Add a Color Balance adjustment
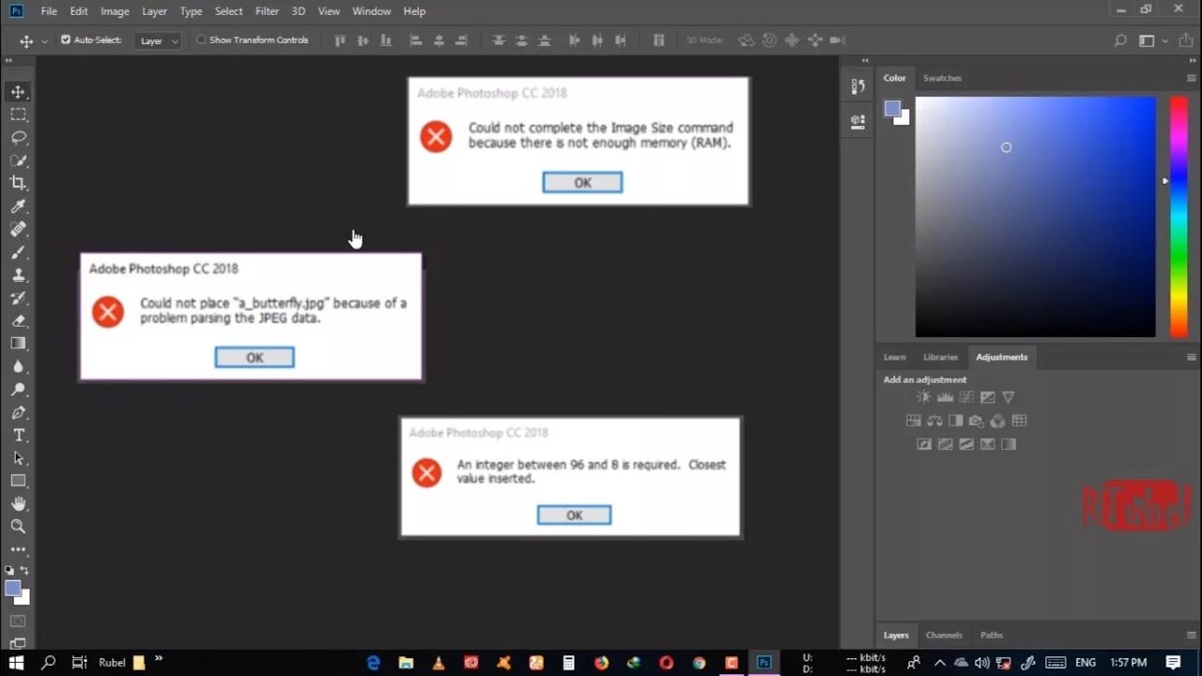The height and width of the screenshot is (676, 1202). click(x=934, y=421)
